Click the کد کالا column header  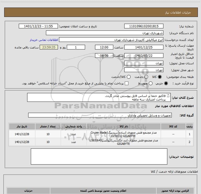[x=173, y=127]
